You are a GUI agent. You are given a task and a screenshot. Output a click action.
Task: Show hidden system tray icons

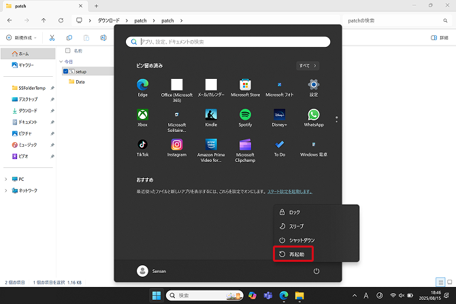pos(354,296)
